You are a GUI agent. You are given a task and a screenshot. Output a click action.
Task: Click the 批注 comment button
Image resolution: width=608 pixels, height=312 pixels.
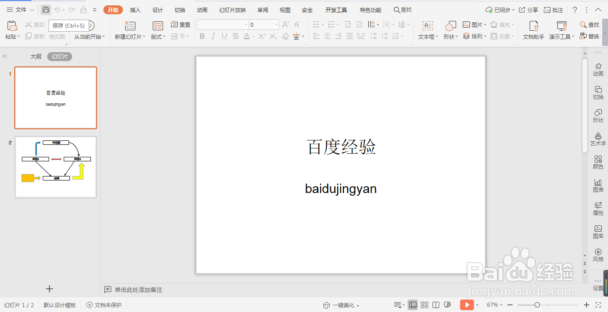[x=554, y=10]
